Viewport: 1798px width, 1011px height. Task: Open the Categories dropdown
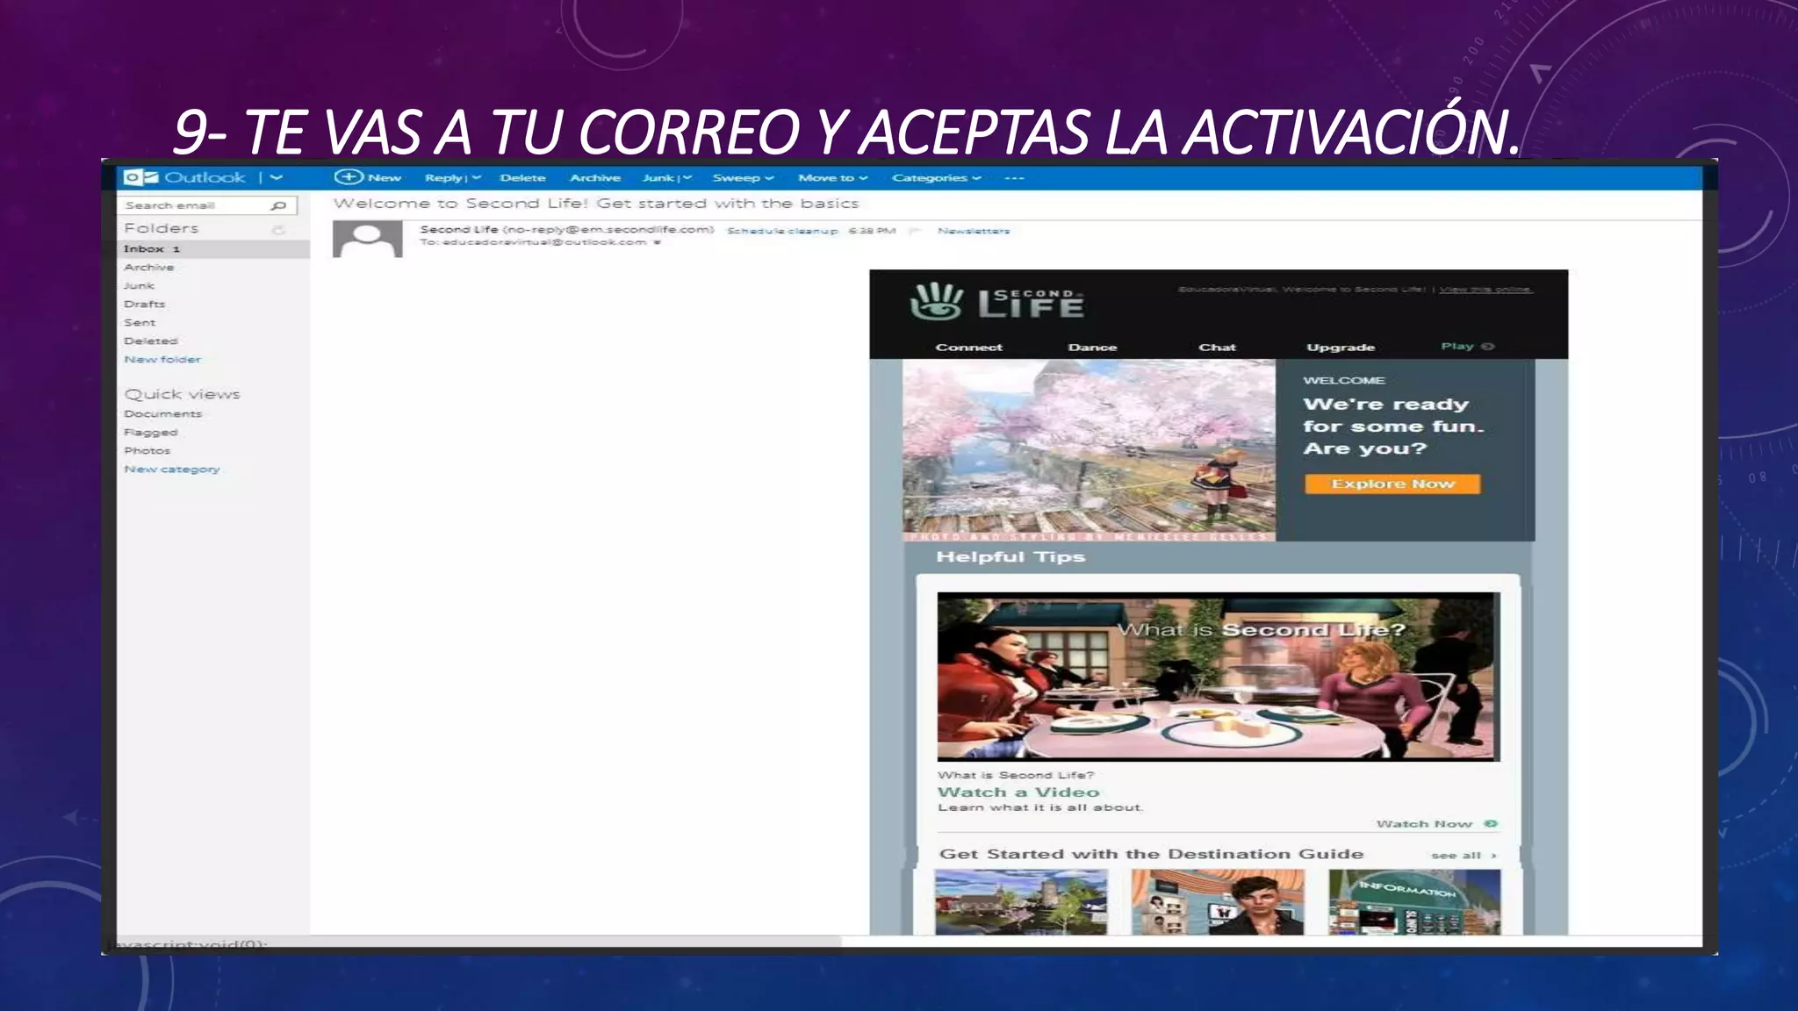coord(937,178)
